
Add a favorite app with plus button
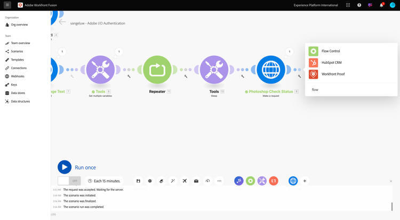click(x=305, y=181)
